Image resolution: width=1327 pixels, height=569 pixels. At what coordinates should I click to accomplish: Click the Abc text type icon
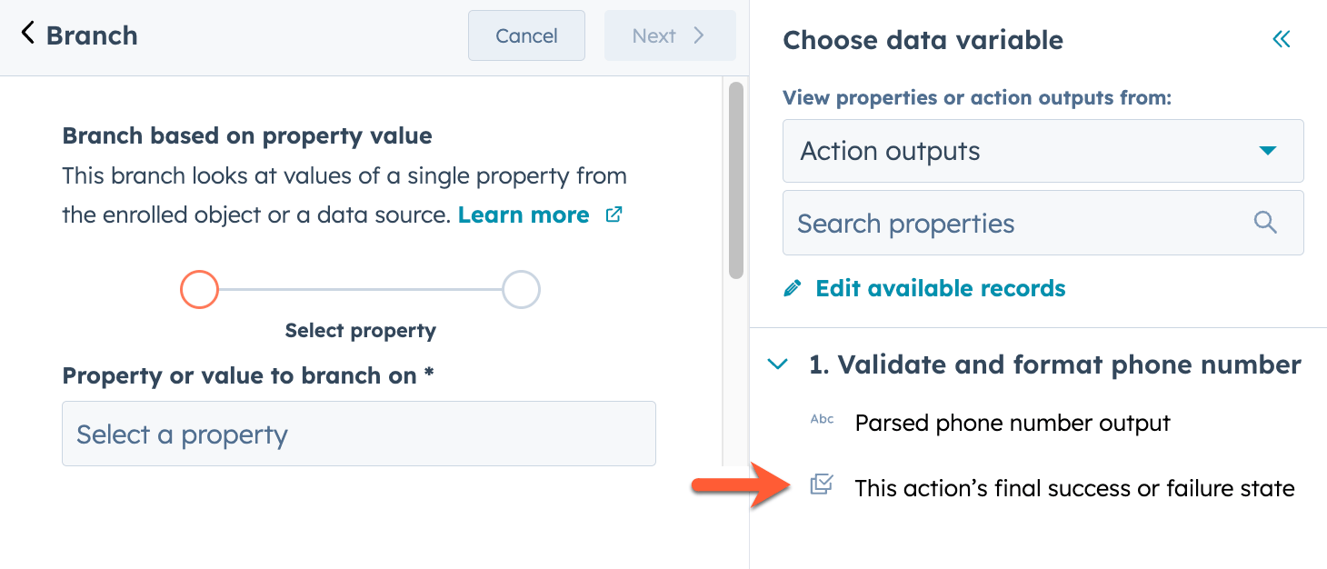822,420
